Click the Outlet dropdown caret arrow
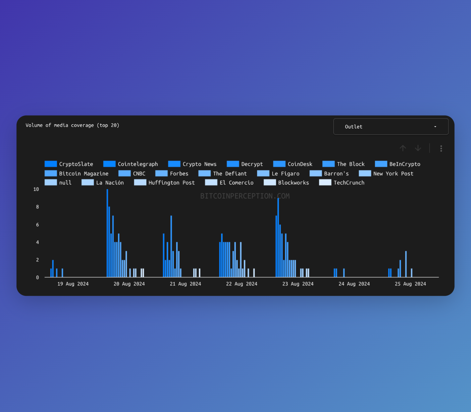 coord(435,127)
